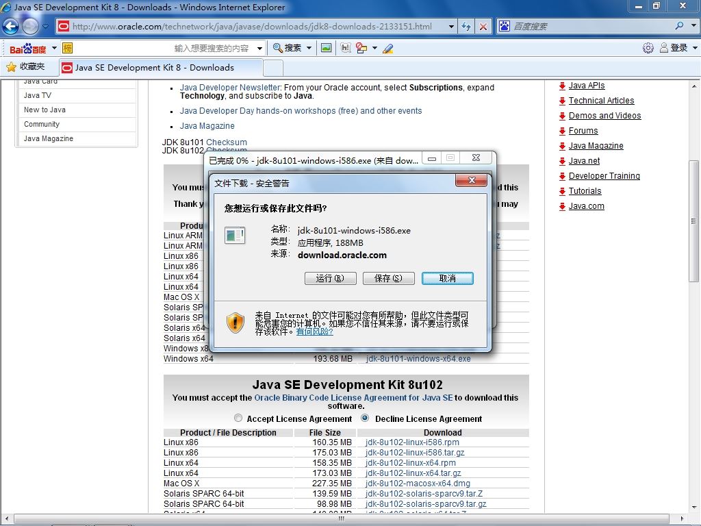
Task: Open the recent pages dropdown beside Forward
Action: click(x=46, y=27)
